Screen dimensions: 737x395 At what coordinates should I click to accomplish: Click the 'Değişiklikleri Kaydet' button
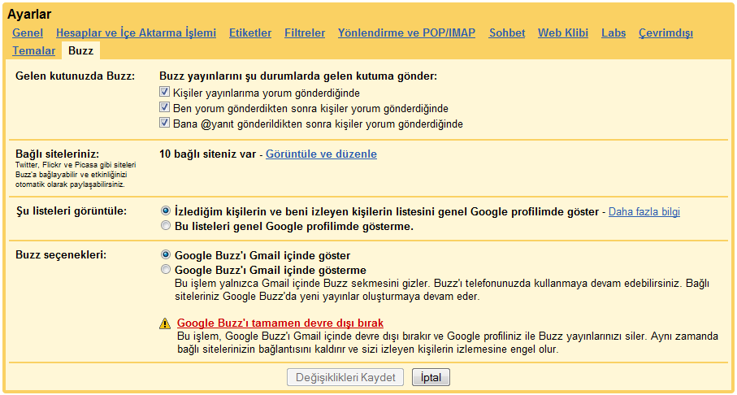[x=346, y=377]
